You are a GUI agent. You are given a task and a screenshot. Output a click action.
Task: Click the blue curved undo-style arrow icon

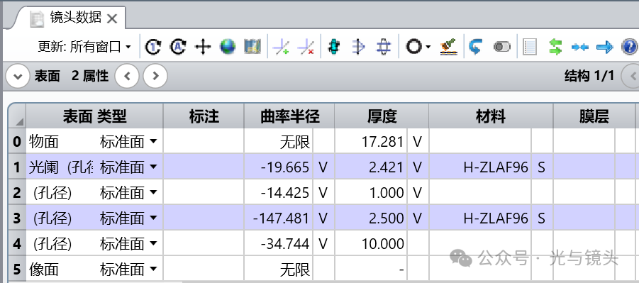pyautogui.click(x=475, y=47)
